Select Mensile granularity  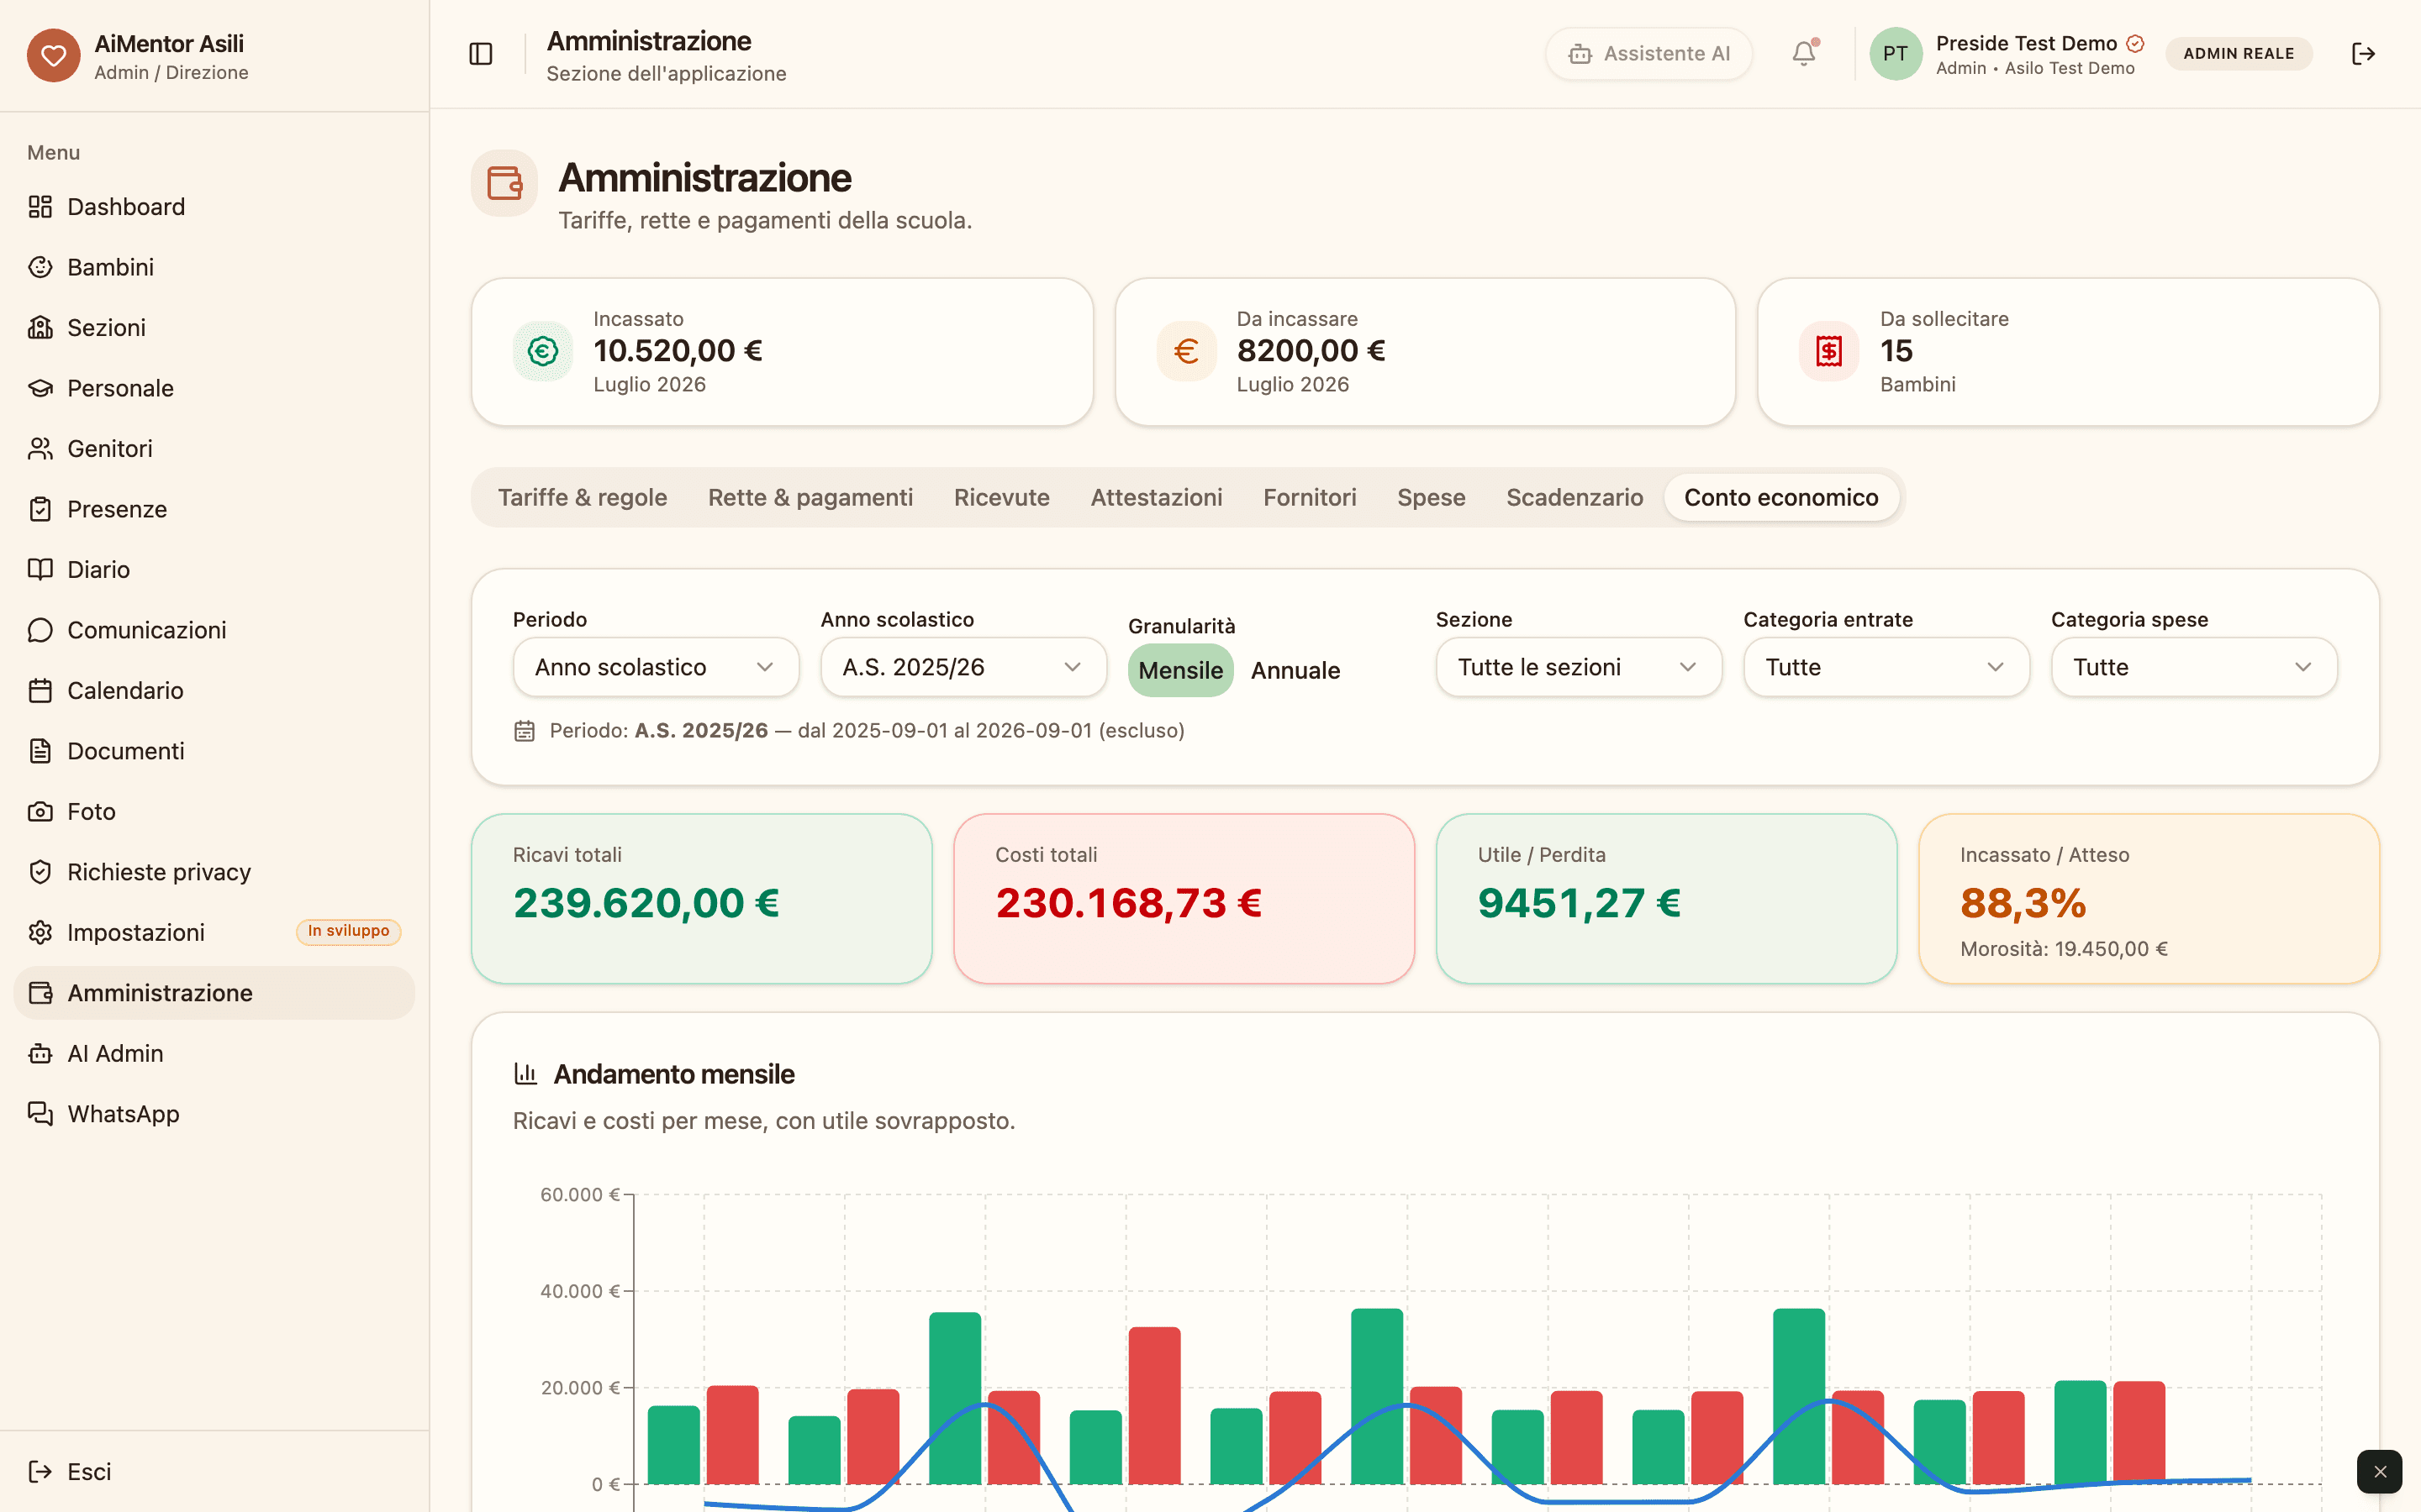click(x=1180, y=670)
